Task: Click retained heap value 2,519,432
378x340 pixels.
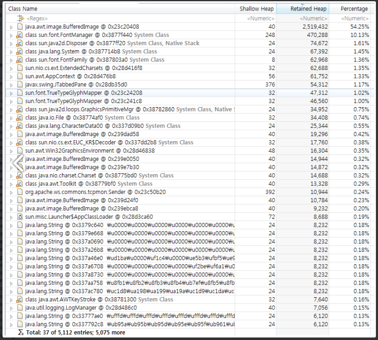Action: tap(315, 27)
